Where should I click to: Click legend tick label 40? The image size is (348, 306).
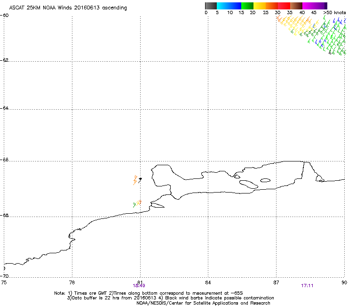point(302,13)
